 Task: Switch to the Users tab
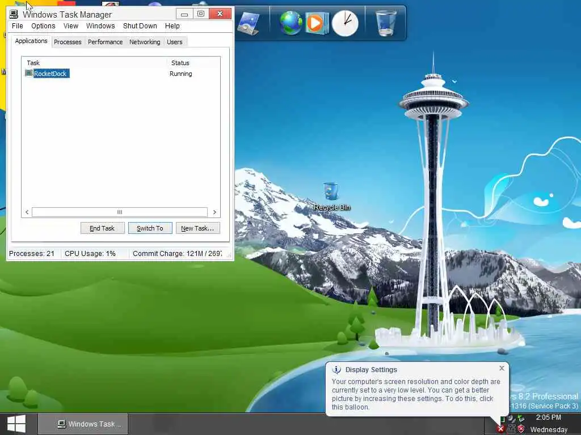175,42
